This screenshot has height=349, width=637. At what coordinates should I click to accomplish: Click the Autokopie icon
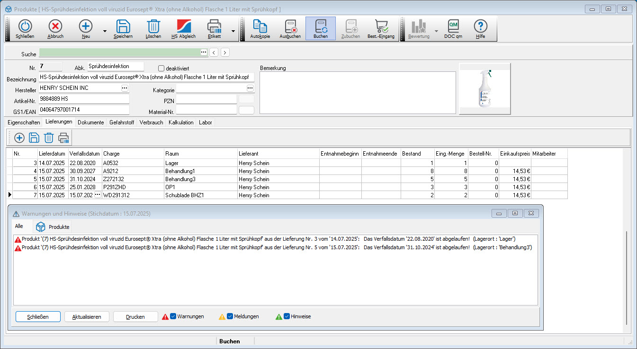click(x=260, y=29)
